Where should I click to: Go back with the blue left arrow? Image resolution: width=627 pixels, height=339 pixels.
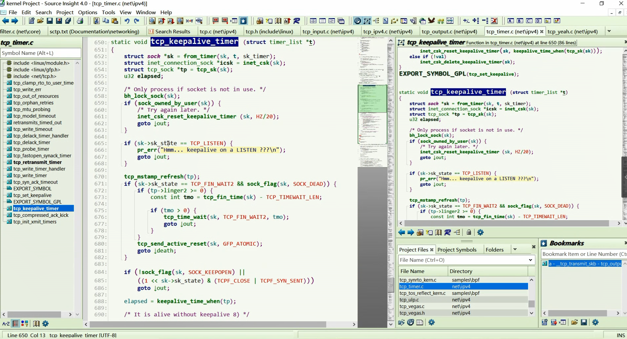[6, 21]
